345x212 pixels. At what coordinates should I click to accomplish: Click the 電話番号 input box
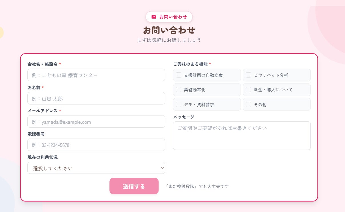pos(96,145)
